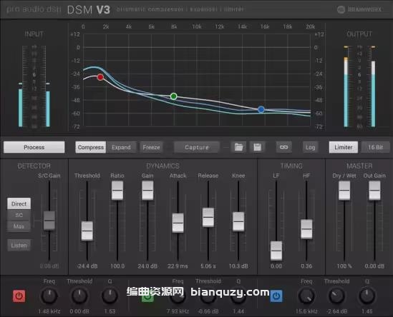The width and height of the screenshot is (393, 317).
Task: Click the LF timing fader handle
Action: click(276, 251)
